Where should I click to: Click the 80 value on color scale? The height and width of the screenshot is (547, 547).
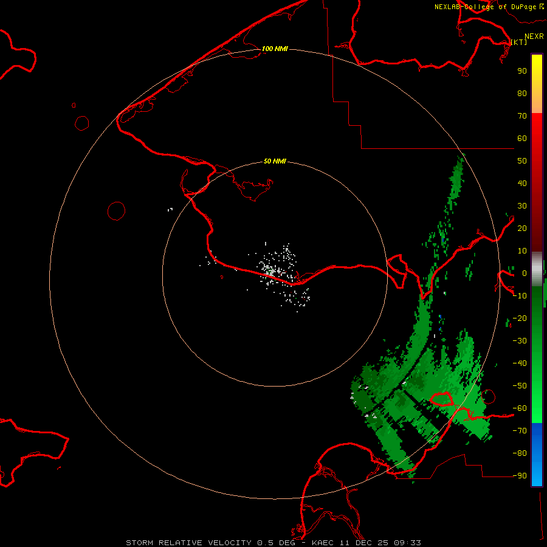click(x=522, y=93)
